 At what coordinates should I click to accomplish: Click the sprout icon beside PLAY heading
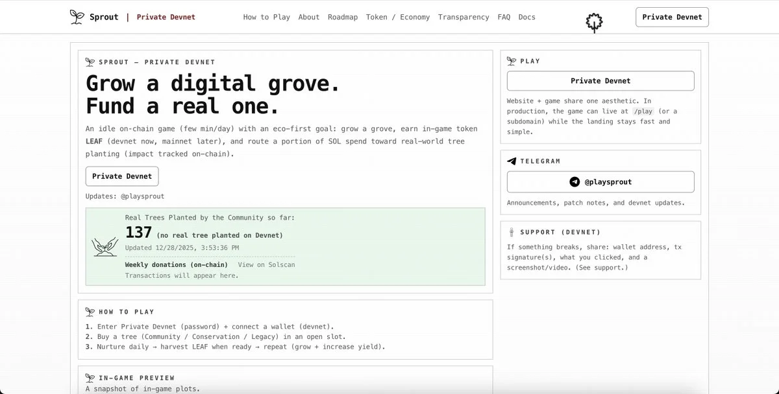click(512, 61)
